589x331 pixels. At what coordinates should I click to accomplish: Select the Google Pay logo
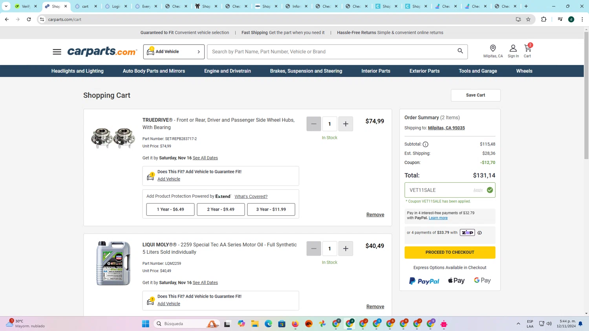(x=482, y=280)
